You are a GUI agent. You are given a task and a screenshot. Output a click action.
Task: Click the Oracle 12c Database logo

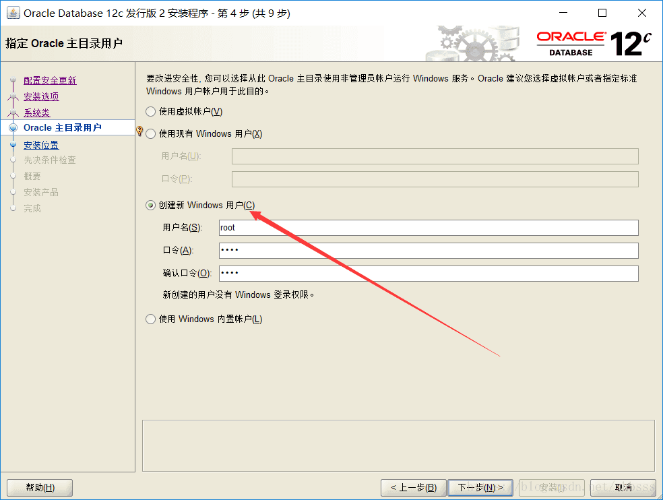[x=594, y=44]
